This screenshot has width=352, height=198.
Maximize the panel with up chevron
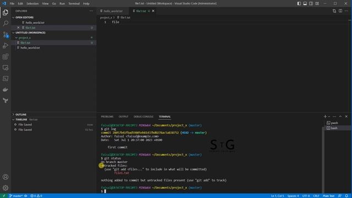click(340, 117)
